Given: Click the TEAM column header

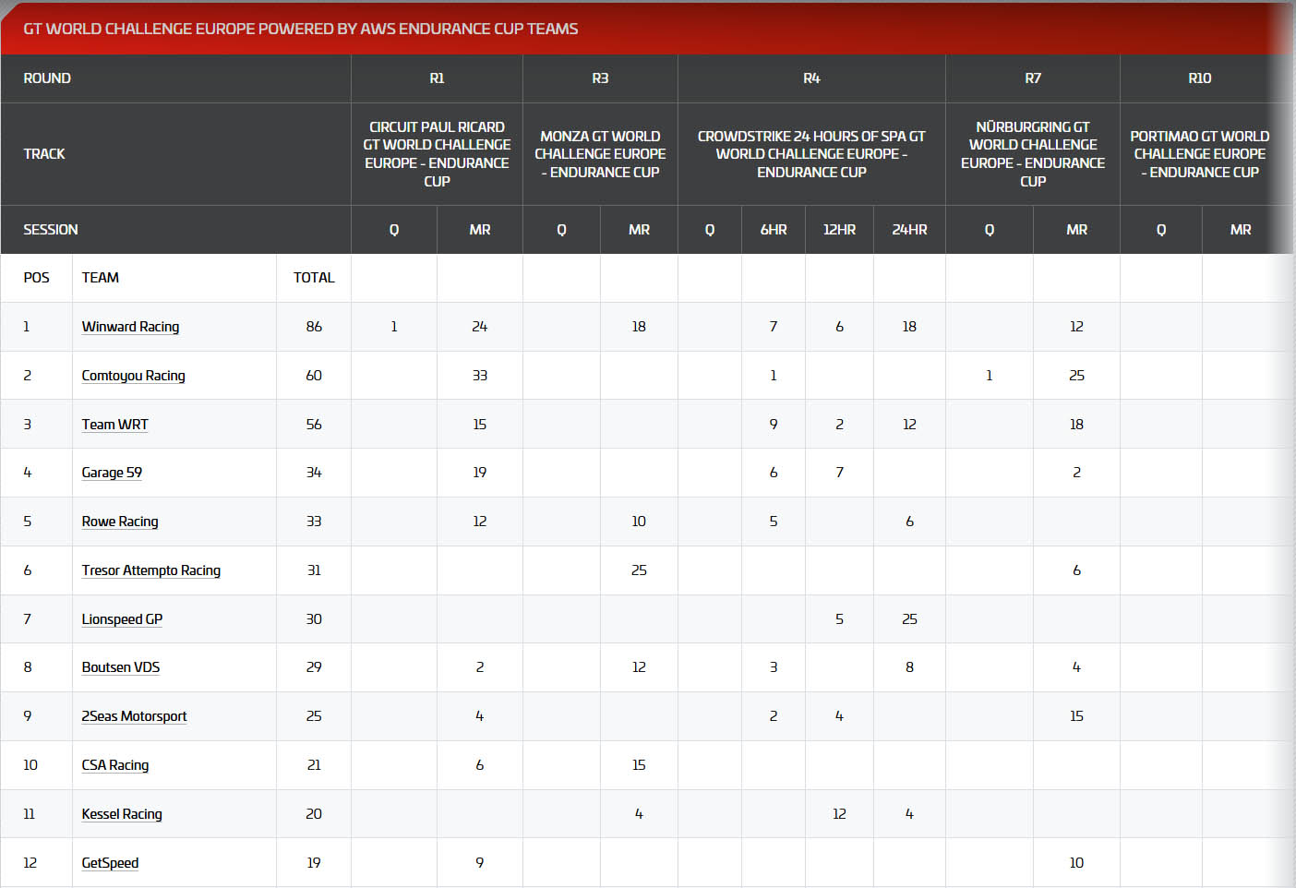Looking at the screenshot, I should pos(100,278).
